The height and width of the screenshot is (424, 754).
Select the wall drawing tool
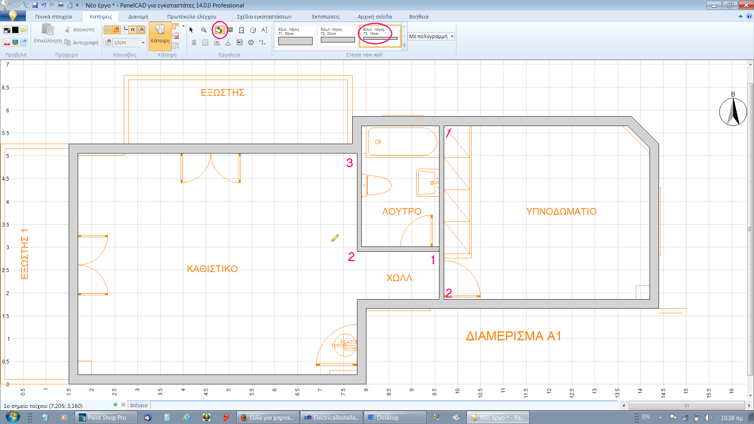[x=219, y=30]
